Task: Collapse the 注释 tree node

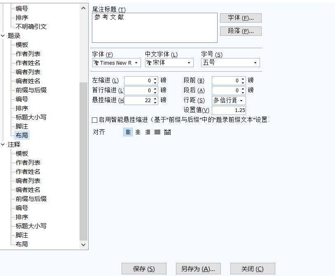Action: point(3,145)
